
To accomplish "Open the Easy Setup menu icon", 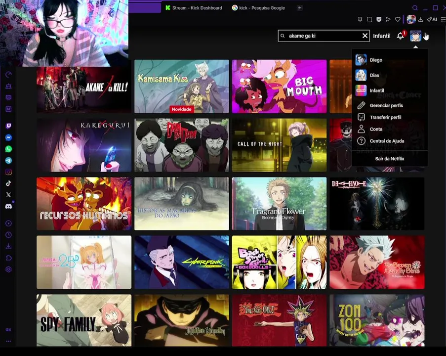I will pyautogui.click(x=443, y=19).
